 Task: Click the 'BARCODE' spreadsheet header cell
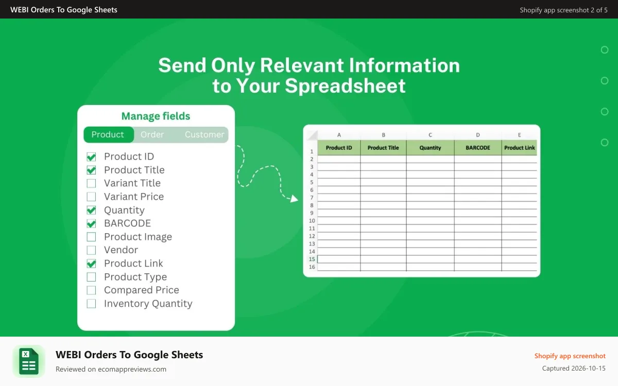tap(478, 148)
